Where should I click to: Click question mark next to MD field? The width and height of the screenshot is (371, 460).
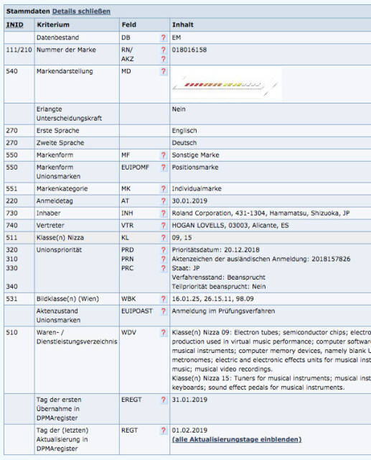(164, 71)
